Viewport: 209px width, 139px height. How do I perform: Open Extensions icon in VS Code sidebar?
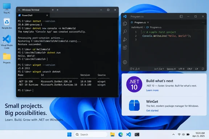[125, 47]
